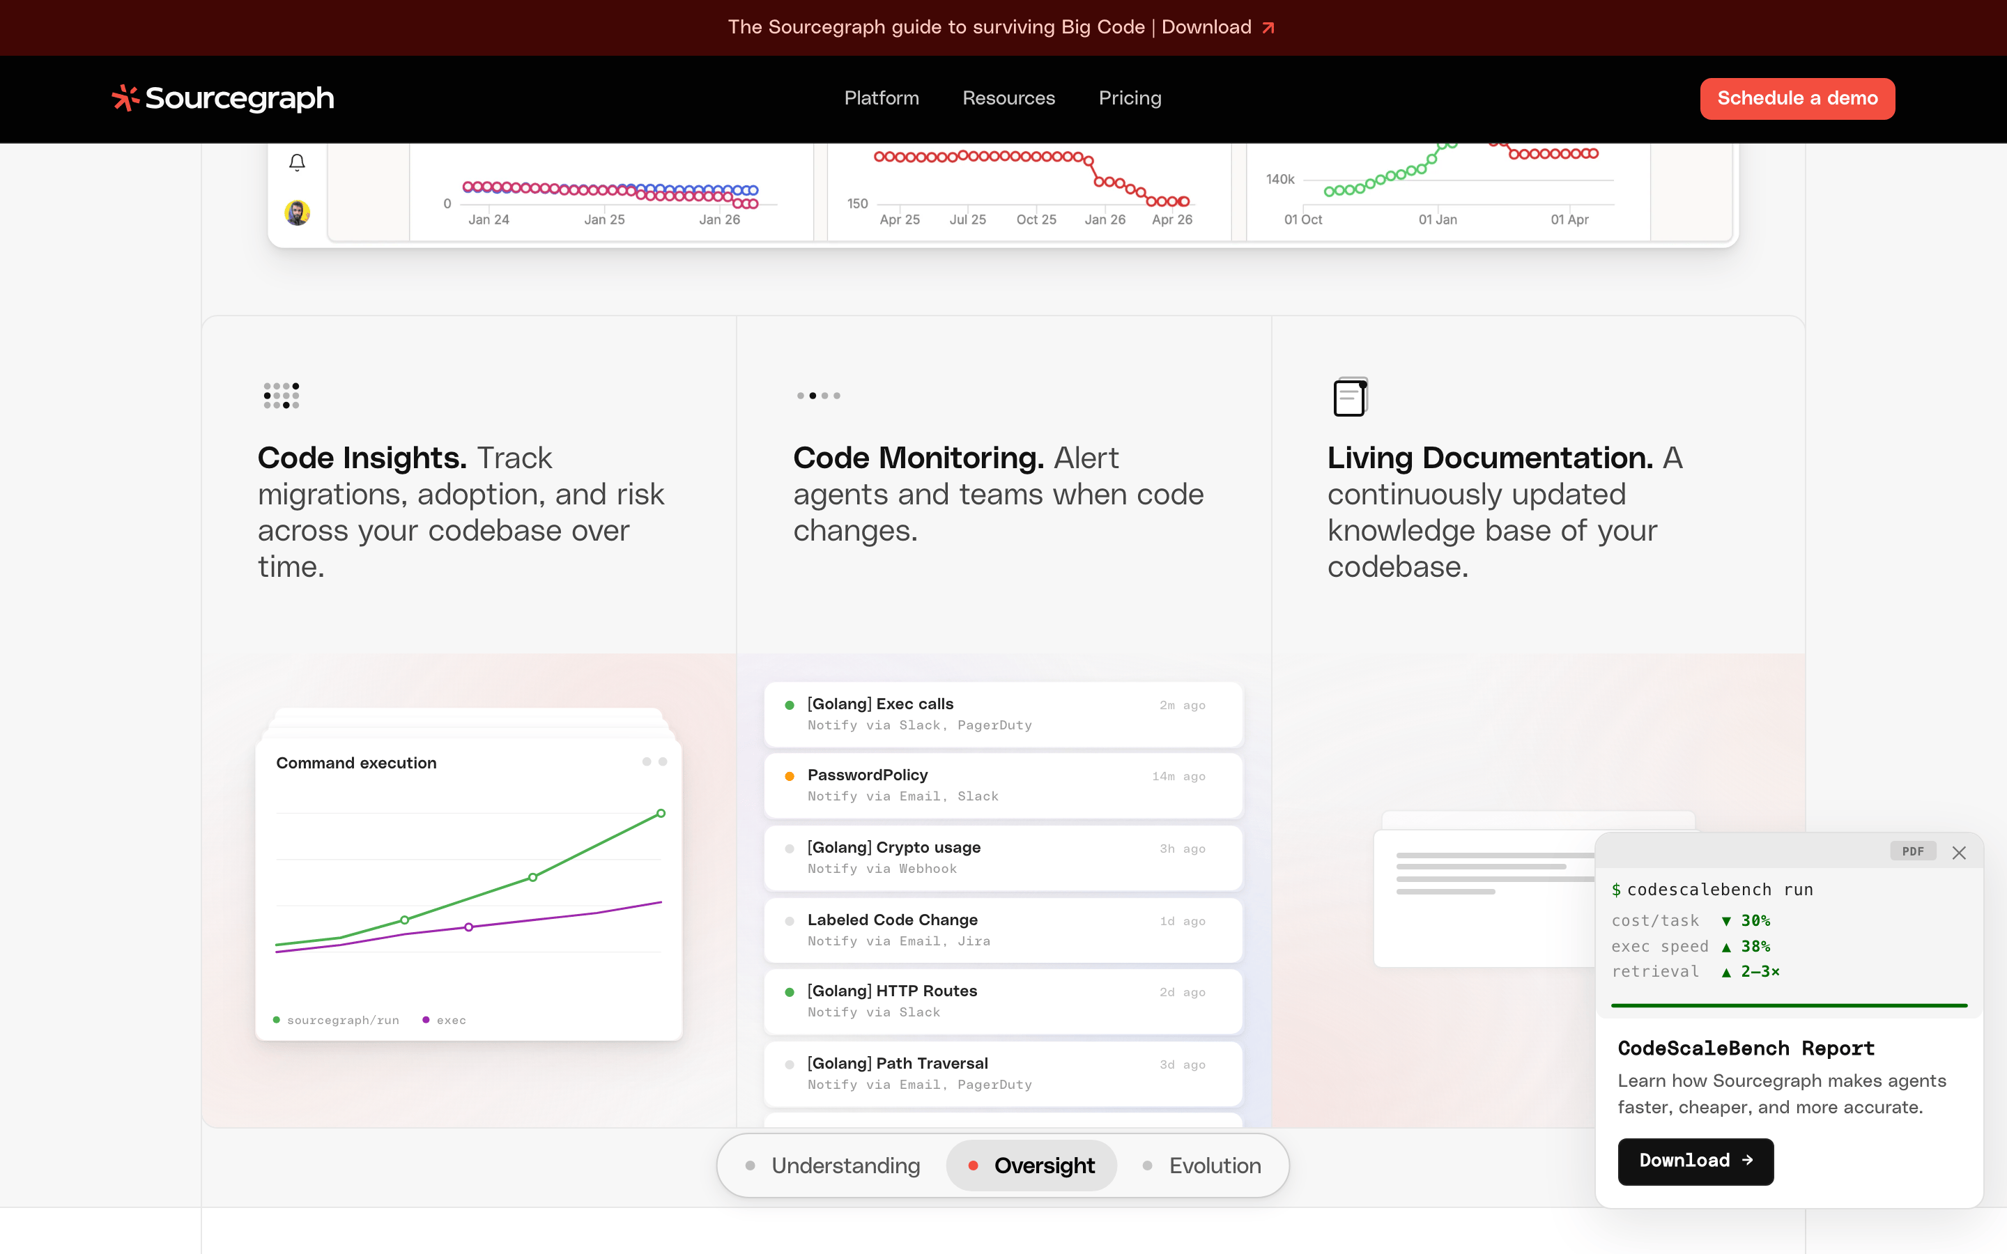Click the user avatar in the dashboard sidebar
The width and height of the screenshot is (2007, 1254).
[x=297, y=213]
